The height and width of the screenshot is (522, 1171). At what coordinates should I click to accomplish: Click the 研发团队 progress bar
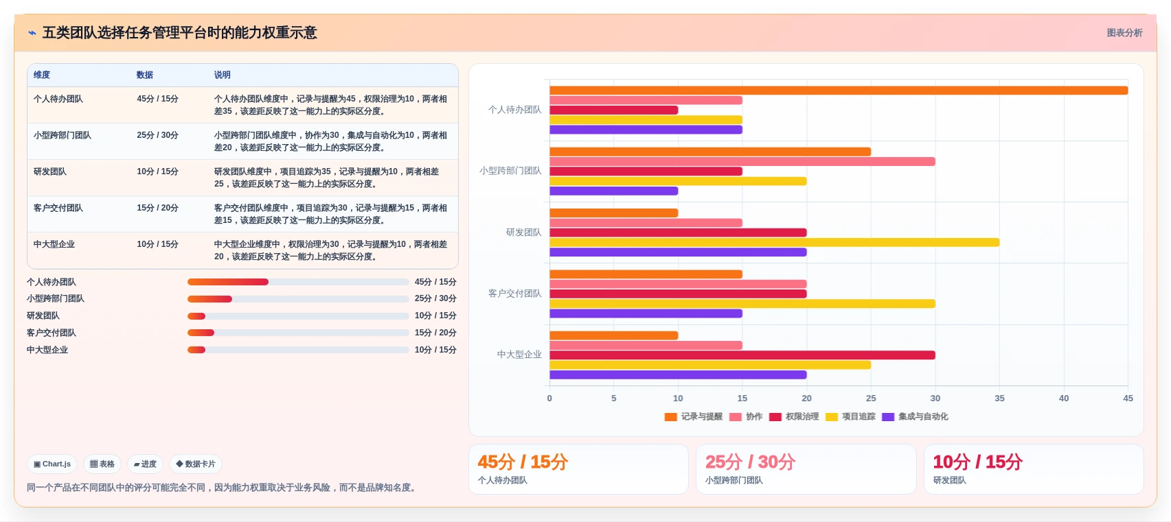click(x=298, y=316)
